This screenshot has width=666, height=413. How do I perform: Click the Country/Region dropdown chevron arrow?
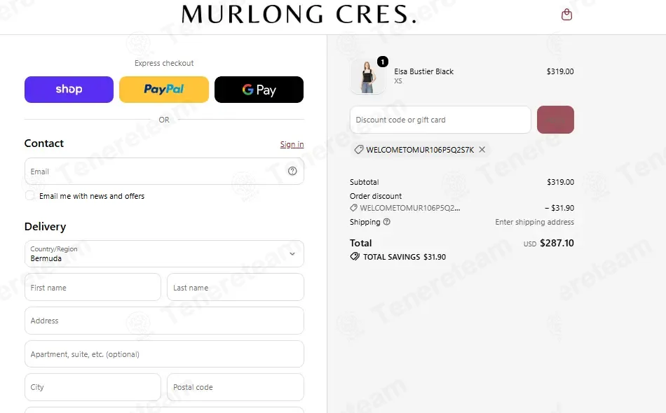292,253
